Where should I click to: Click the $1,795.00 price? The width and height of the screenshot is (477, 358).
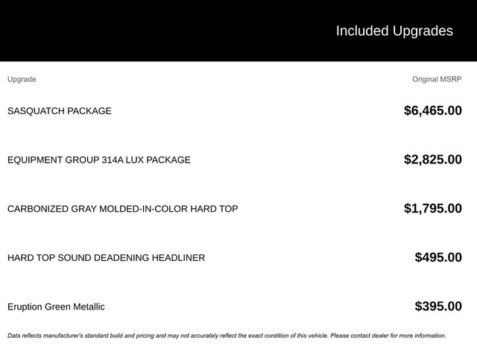click(x=432, y=209)
